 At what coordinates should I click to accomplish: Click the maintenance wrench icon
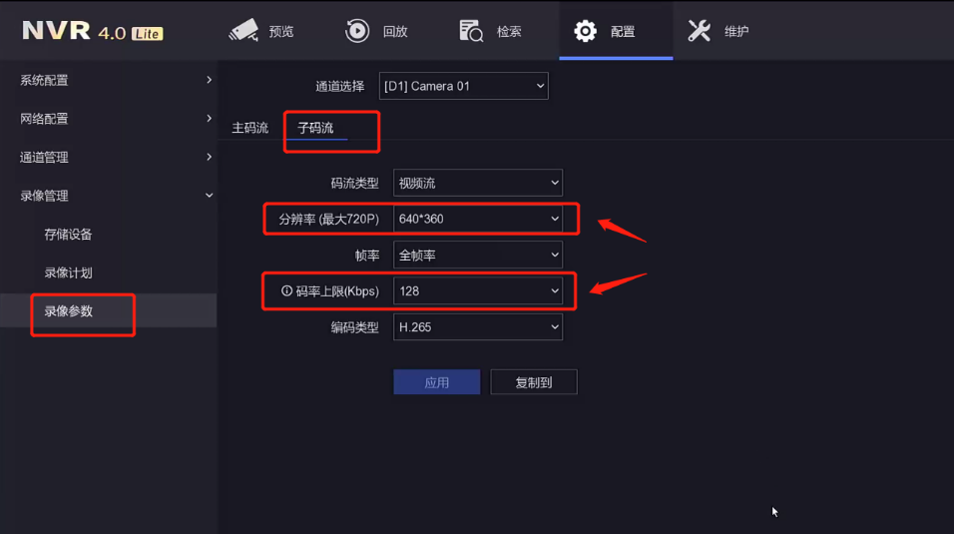click(700, 31)
